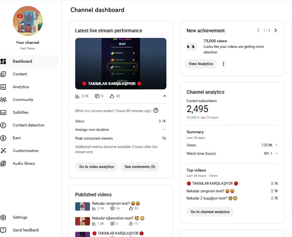Click the Content icon in sidebar
The image size is (292, 237).
(4, 74)
